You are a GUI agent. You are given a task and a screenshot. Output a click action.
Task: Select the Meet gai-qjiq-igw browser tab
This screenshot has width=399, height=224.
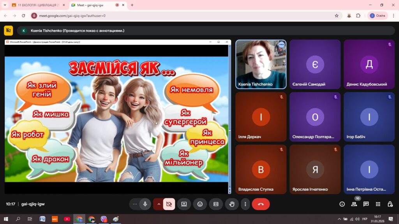94,5
